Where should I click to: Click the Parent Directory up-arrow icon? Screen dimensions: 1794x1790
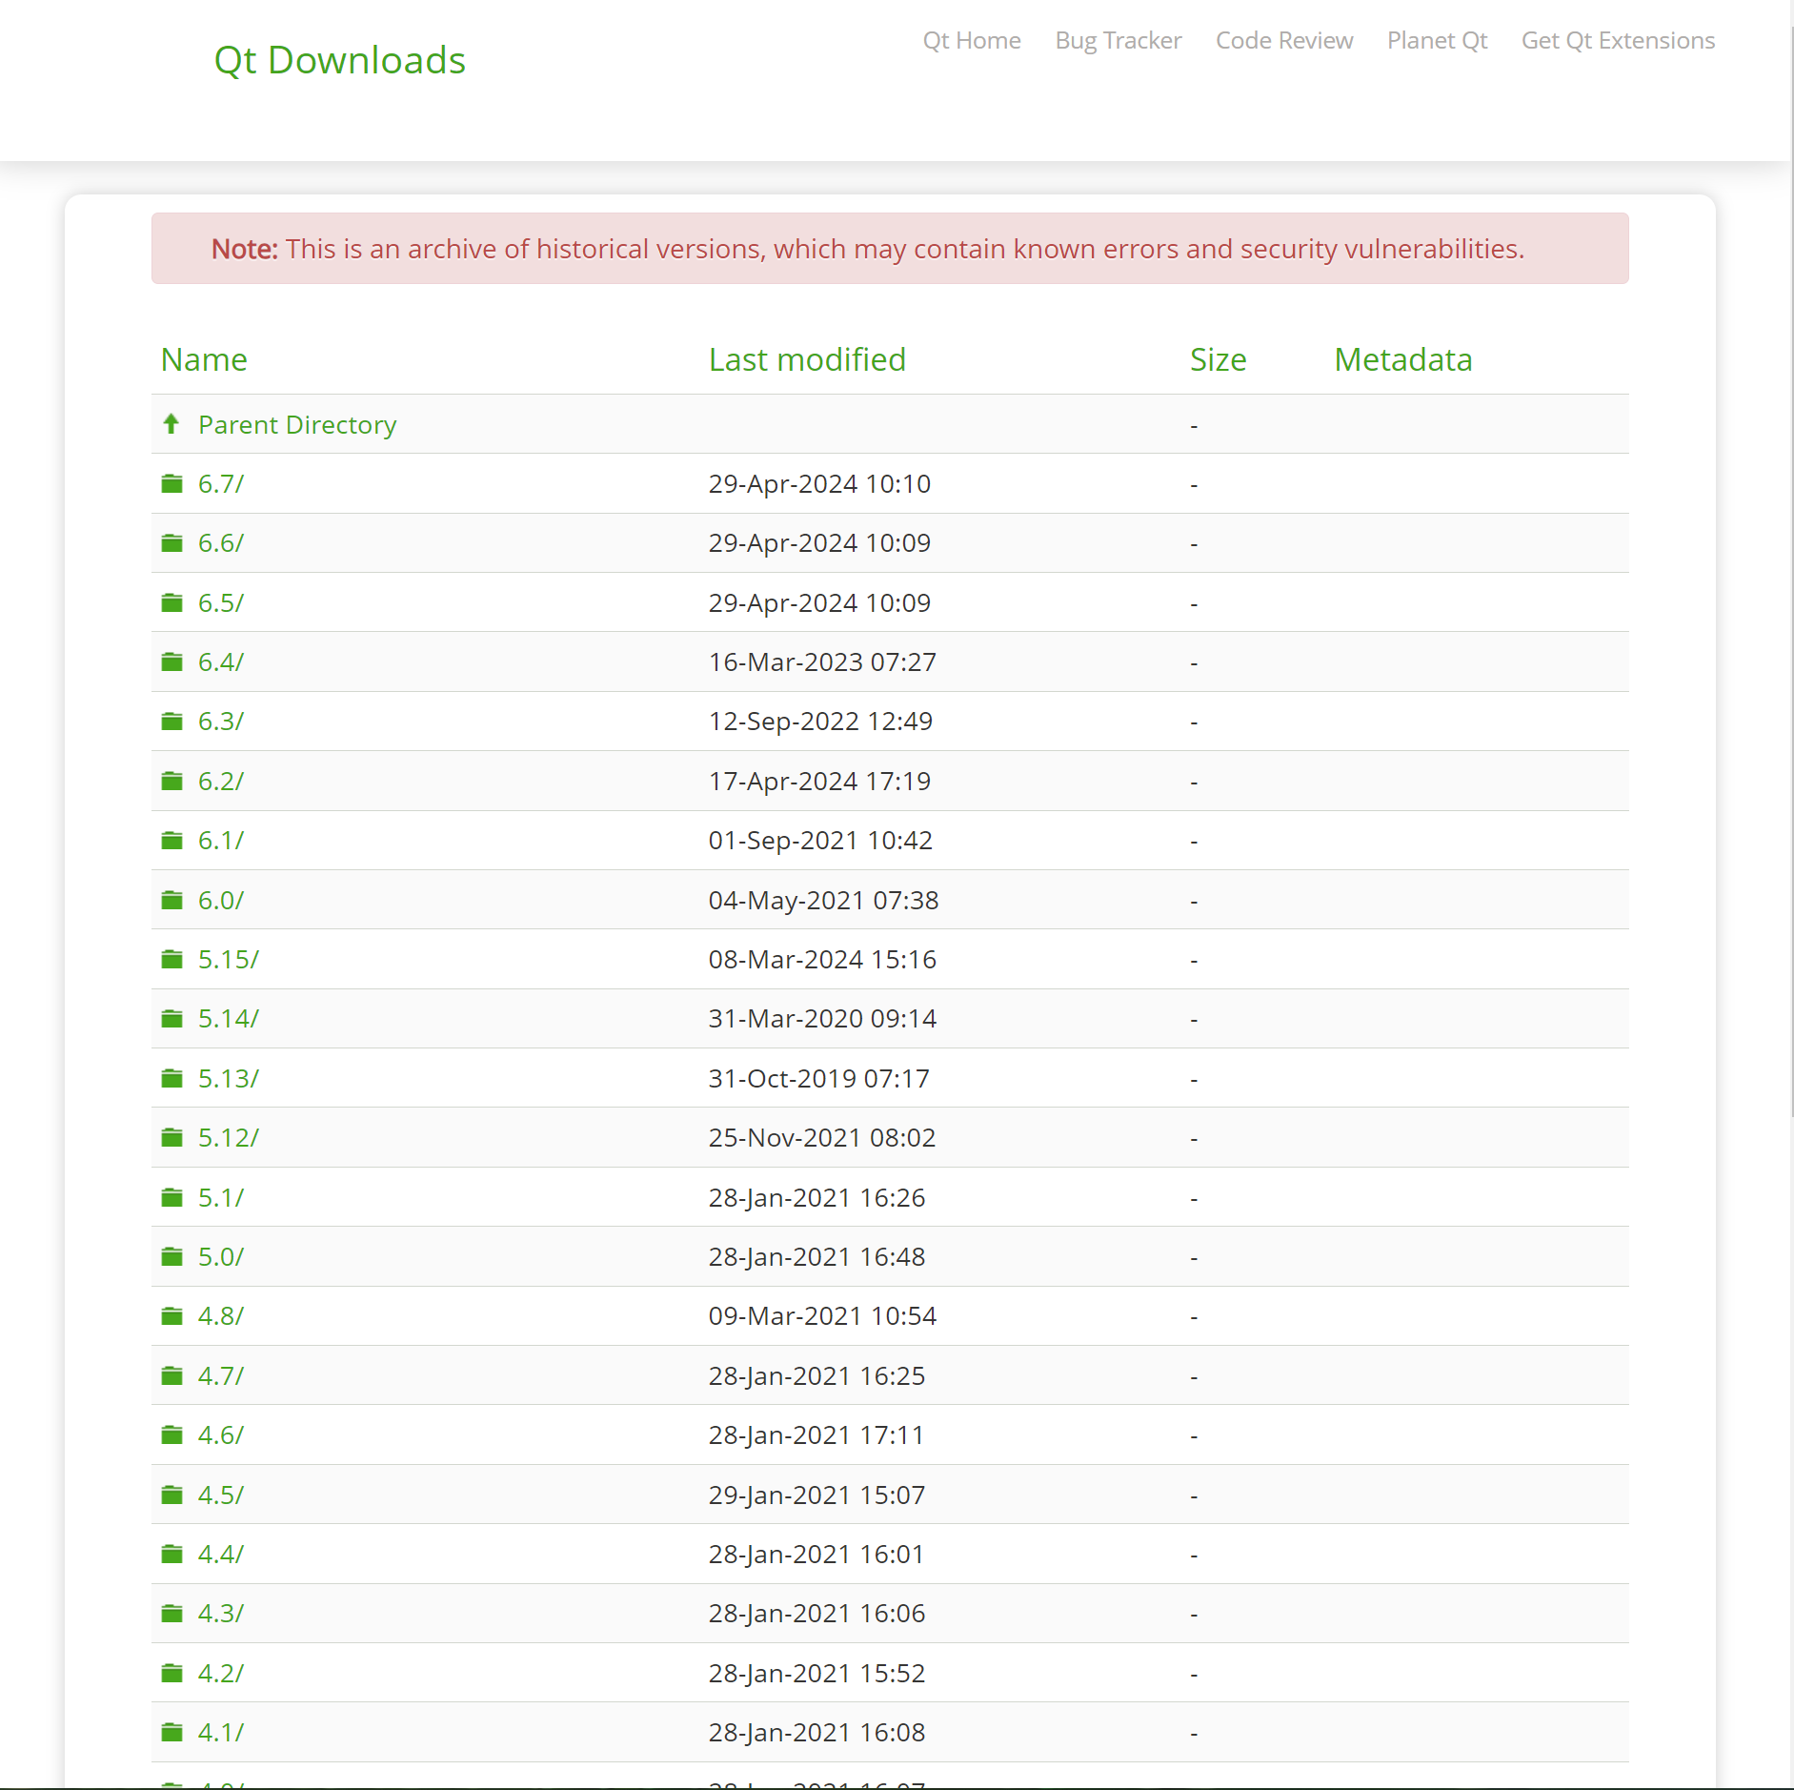pyautogui.click(x=171, y=424)
